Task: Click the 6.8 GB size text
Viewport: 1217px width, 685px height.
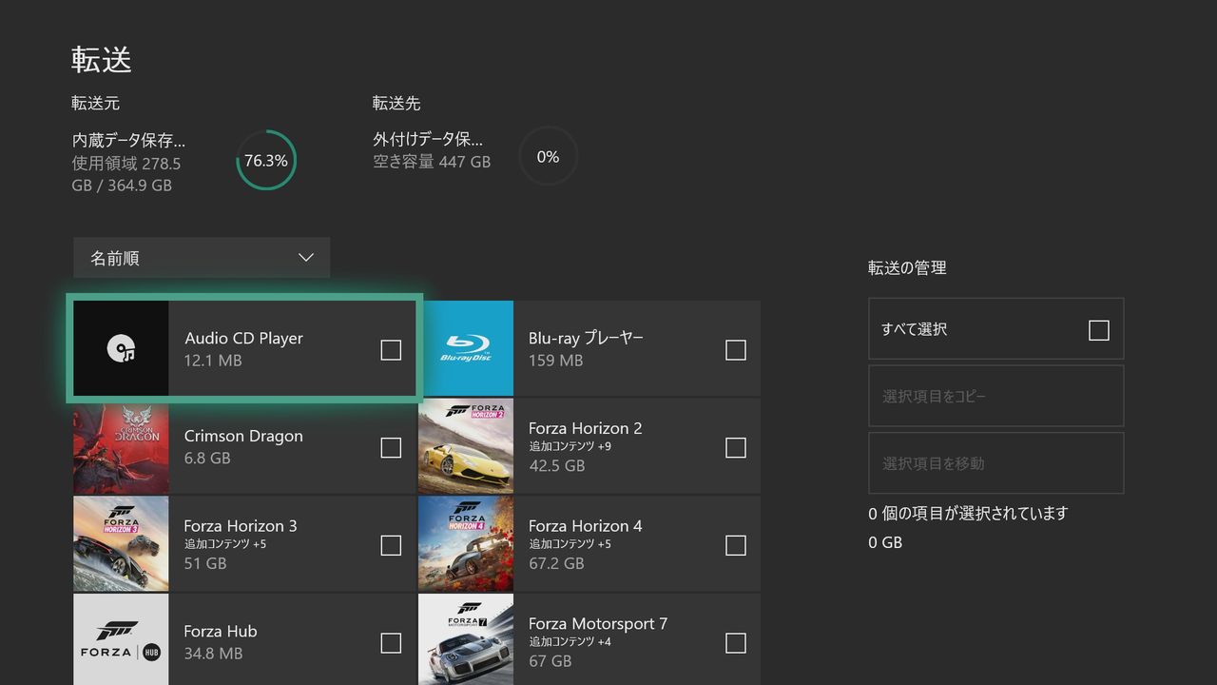Action: click(207, 458)
